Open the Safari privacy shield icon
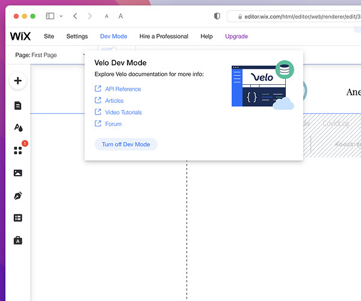The width and height of the screenshot is (361, 301). coord(217,16)
